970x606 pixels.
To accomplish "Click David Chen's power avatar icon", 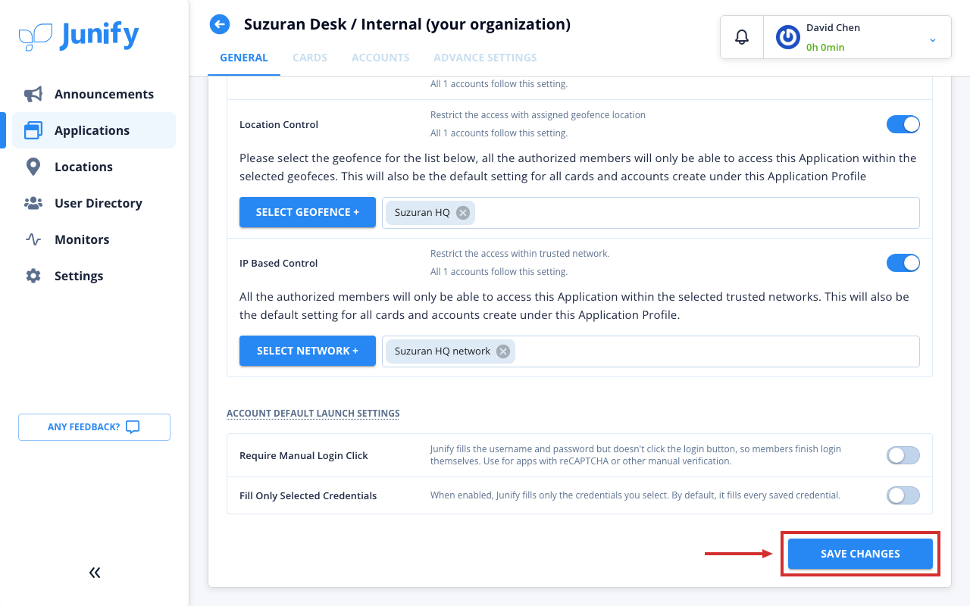I will point(788,37).
